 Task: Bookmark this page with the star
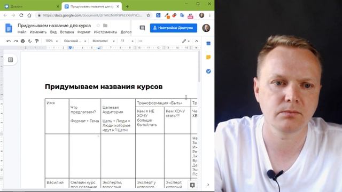click(149, 15)
